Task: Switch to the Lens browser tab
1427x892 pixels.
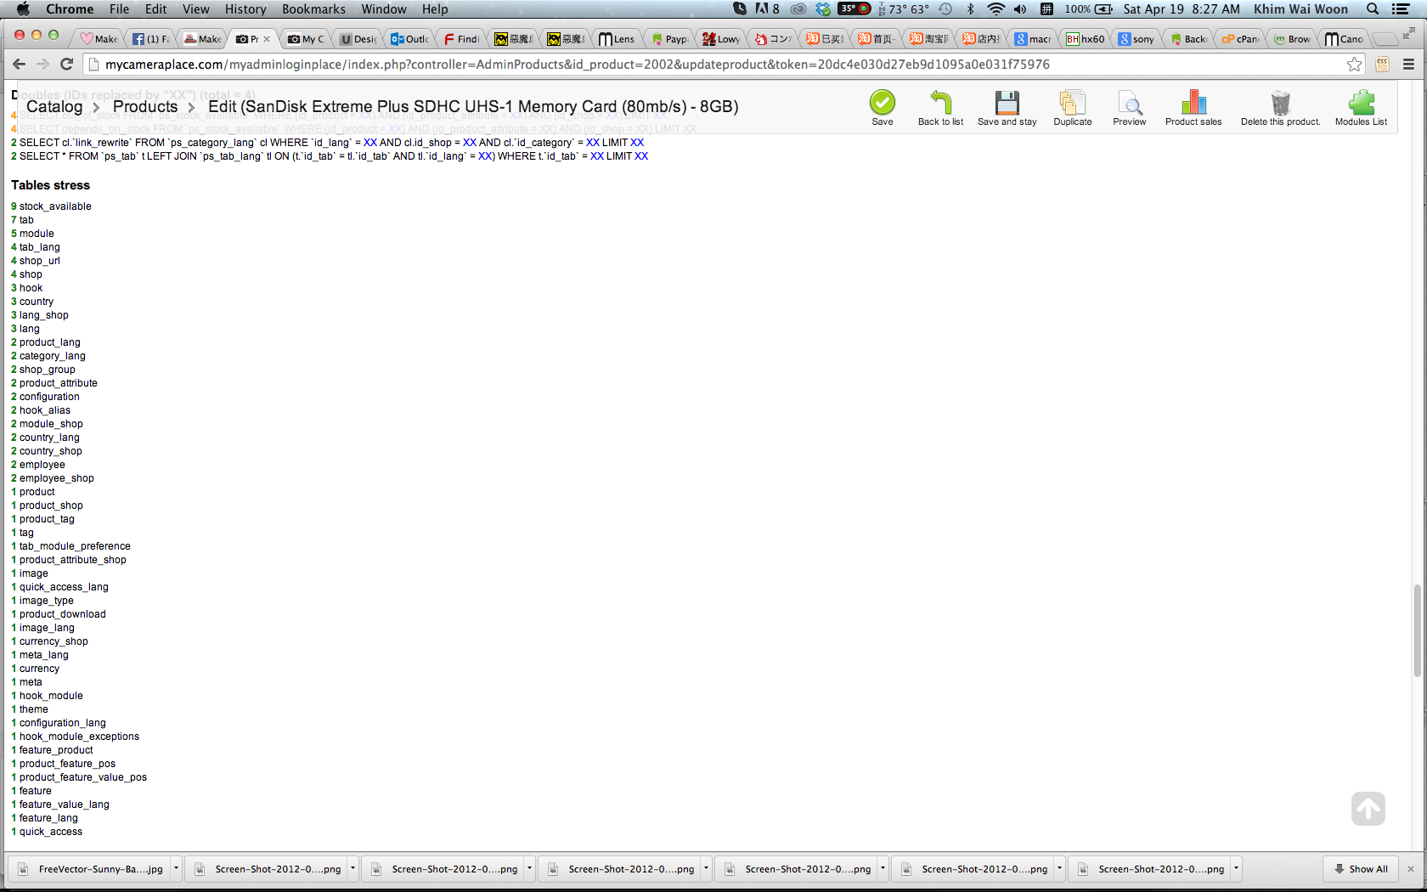Action: coord(618,39)
